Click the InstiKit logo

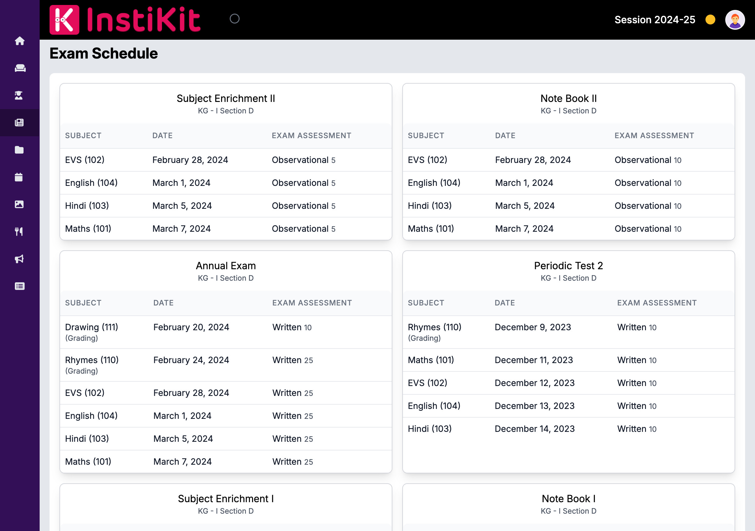[x=125, y=20]
